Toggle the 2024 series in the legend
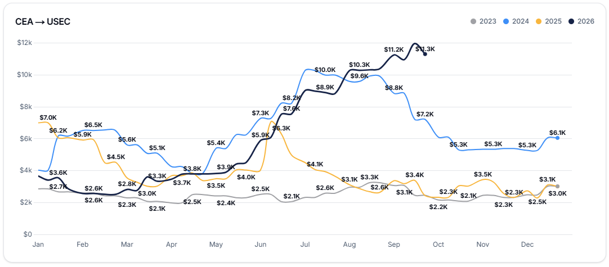Image resolution: width=609 pixels, height=267 pixels. click(x=516, y=21)
